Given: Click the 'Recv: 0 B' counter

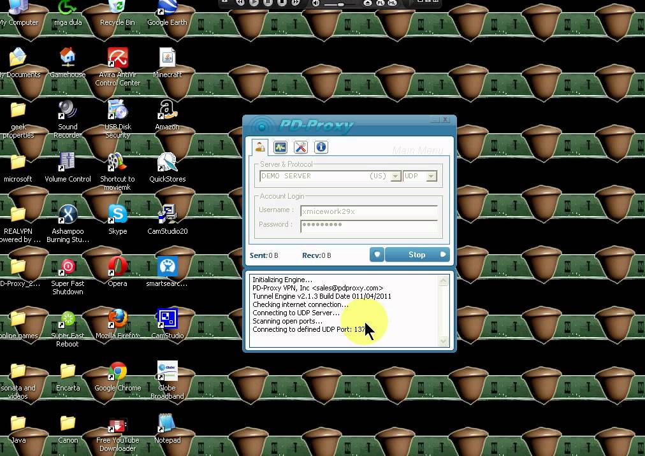Looking at the screenshot, I should [316, 255].
